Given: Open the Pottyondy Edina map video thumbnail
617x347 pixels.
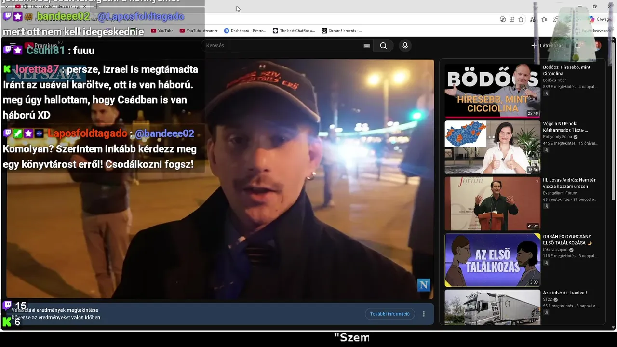Looking at the screenshot, I should click(x=492, y=147).
